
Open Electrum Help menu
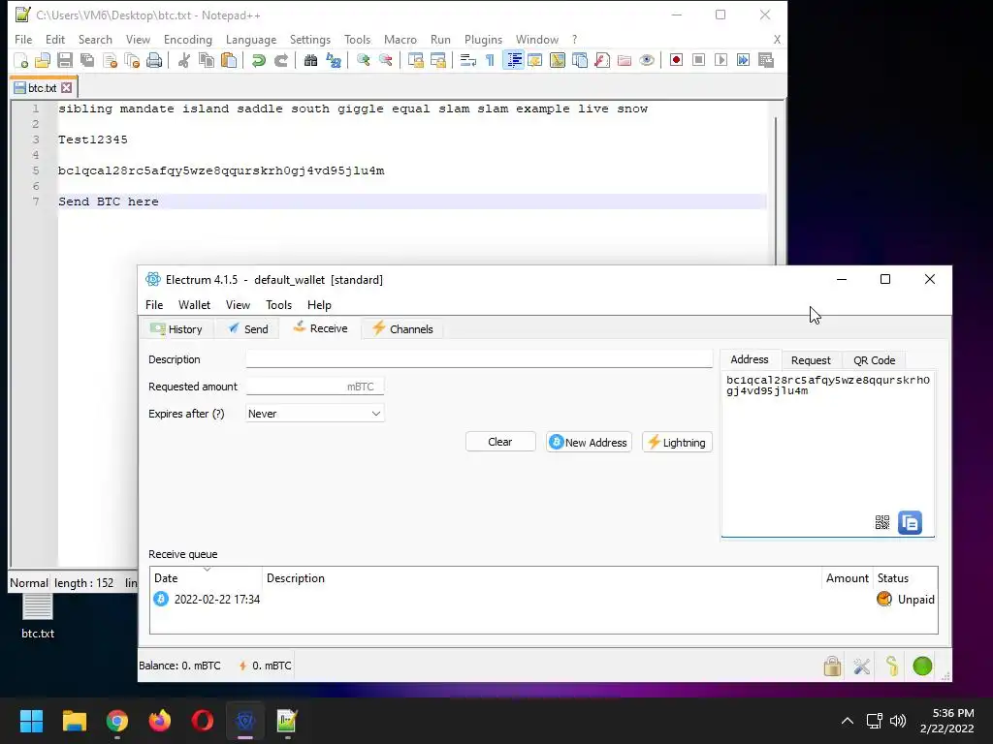coord(319,305)
